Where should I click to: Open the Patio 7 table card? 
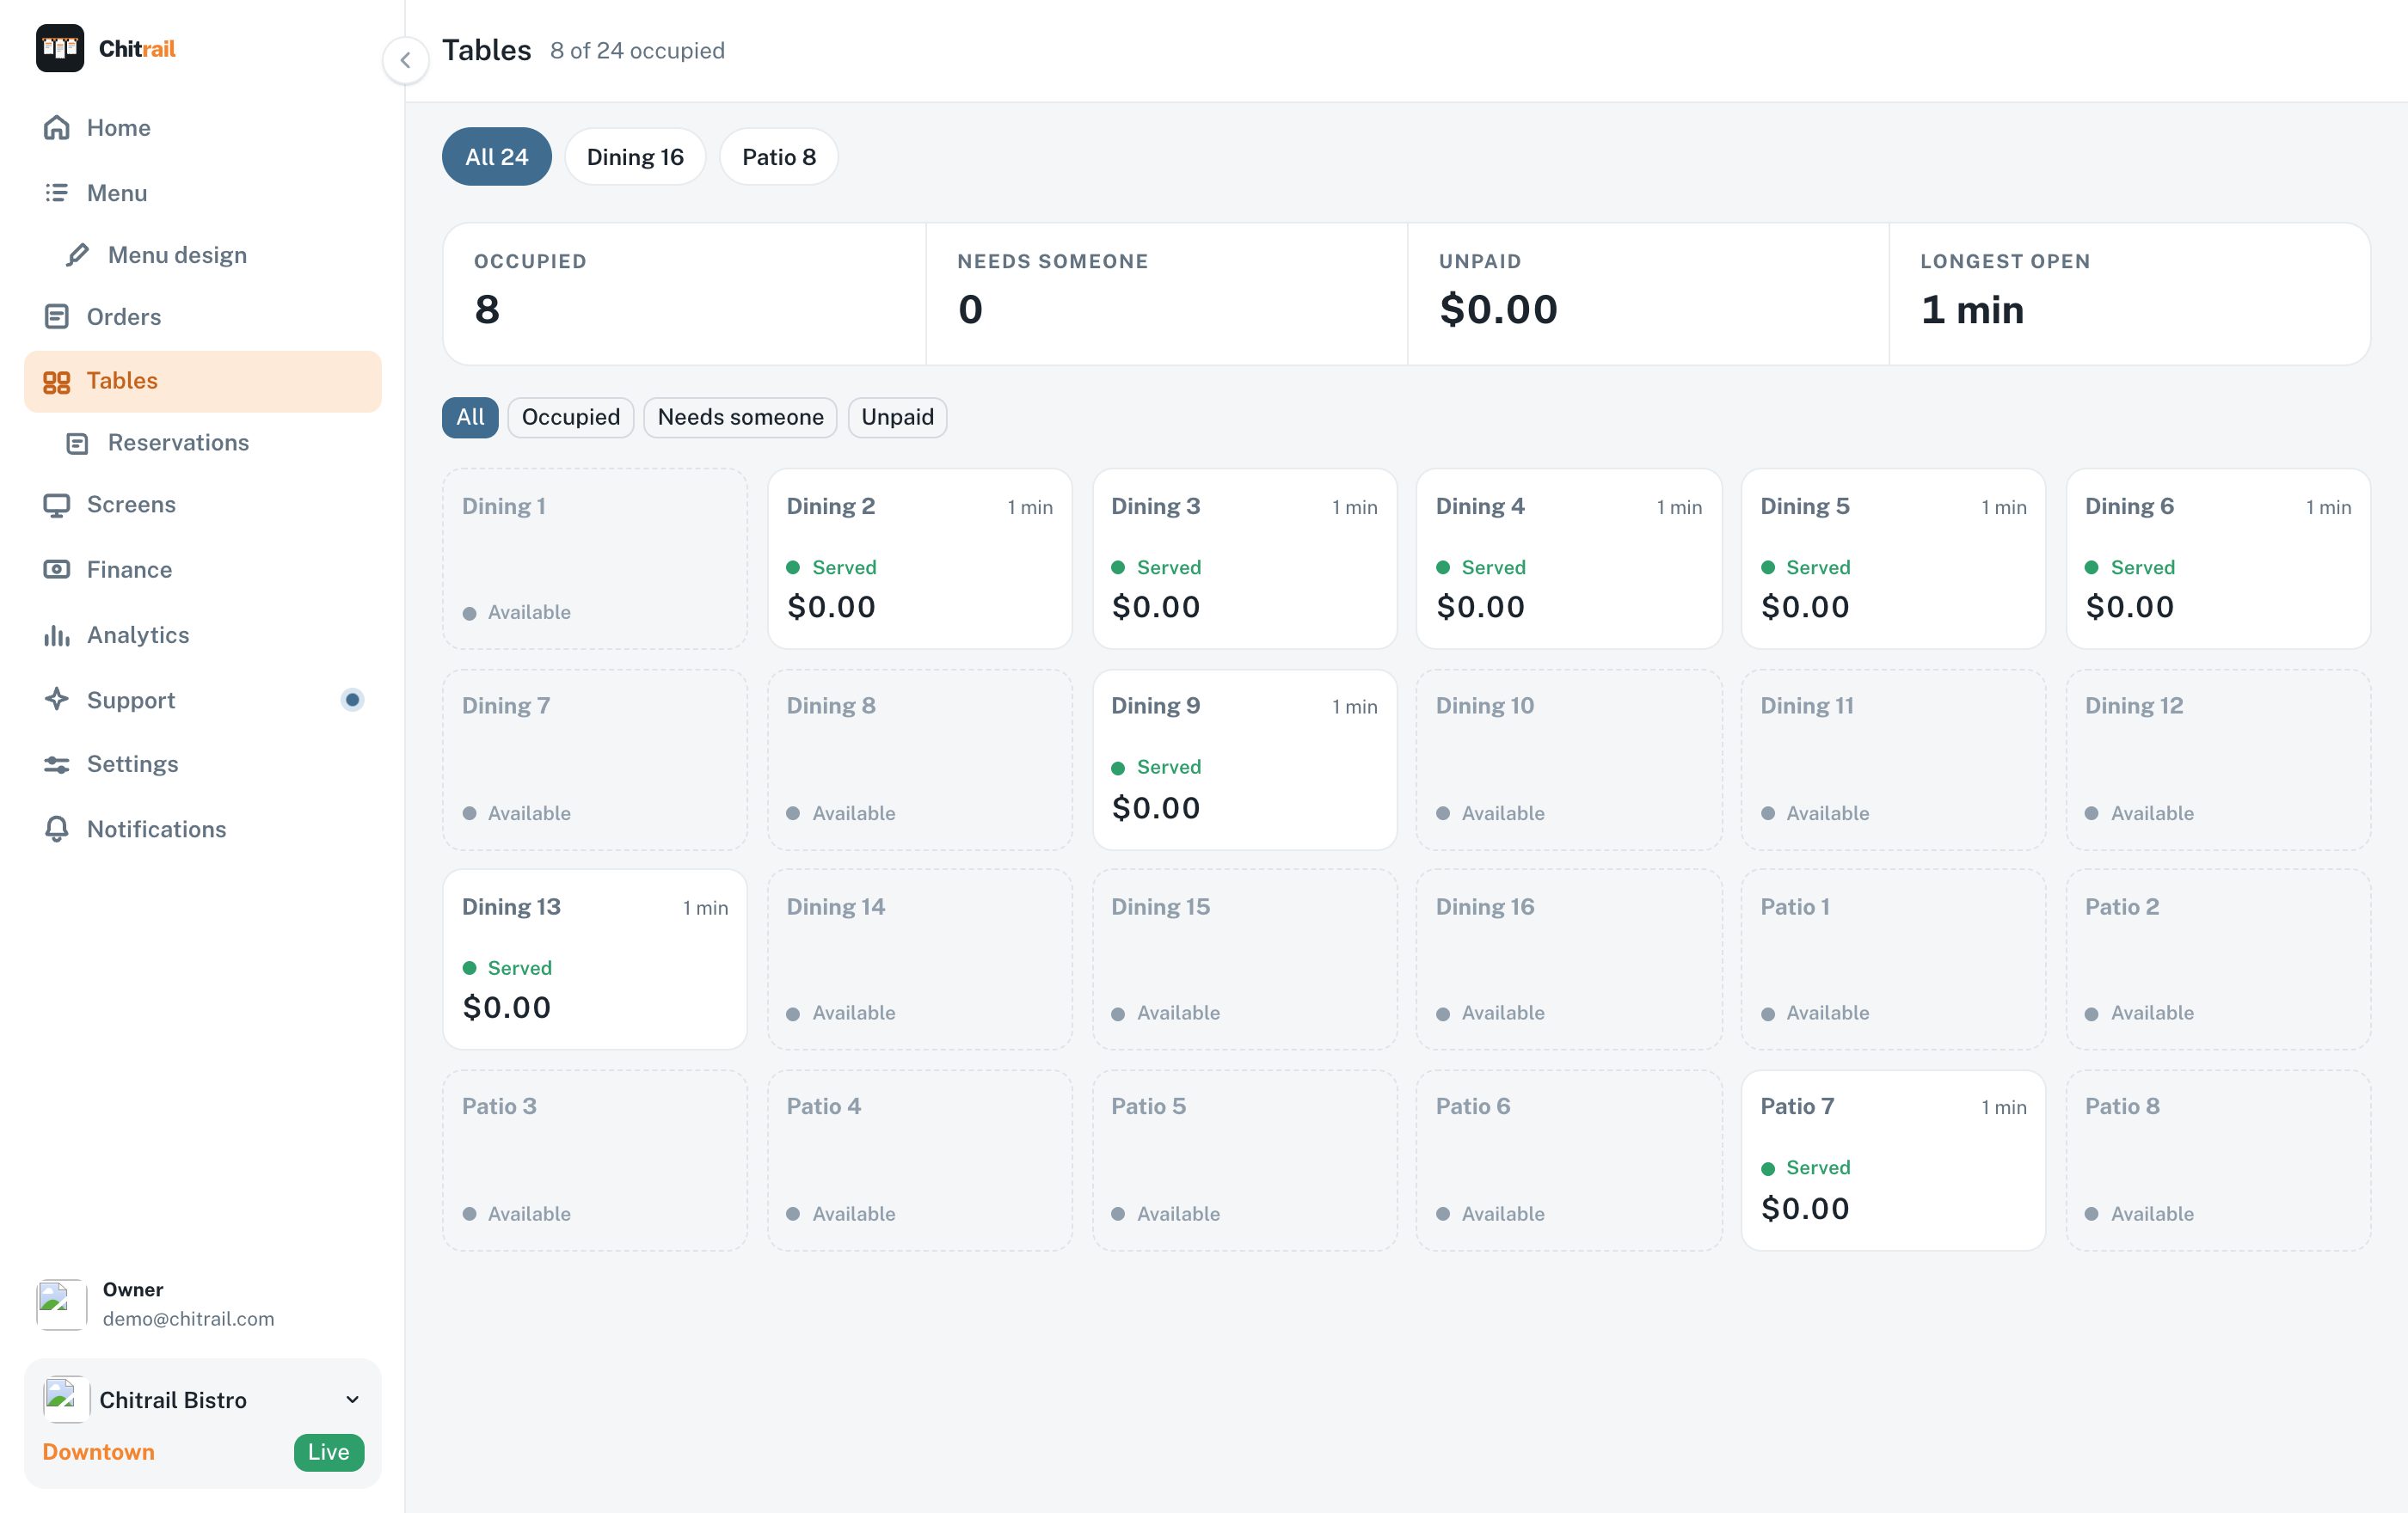1894,1161
